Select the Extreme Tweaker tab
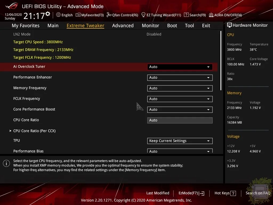This screenshot has height=205, width=273. click(x=86, y=26)
